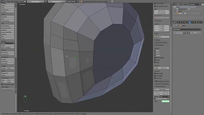The height and width of the screenshot is (115, 204).
Task: Collapse the Mesh Display panel
Action: point(155,45)
